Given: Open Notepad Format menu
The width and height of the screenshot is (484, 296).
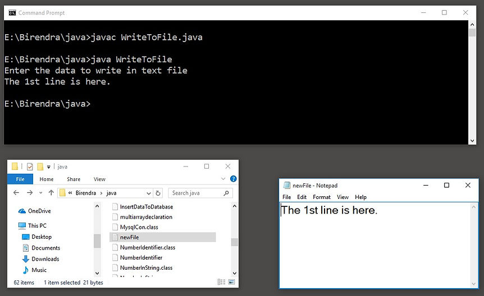Looking at the screenshot, I should 321,197.
